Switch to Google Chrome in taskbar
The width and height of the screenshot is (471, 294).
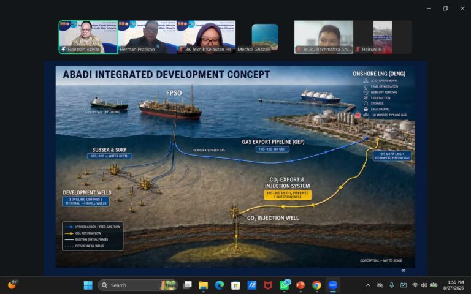click(316, 285)
